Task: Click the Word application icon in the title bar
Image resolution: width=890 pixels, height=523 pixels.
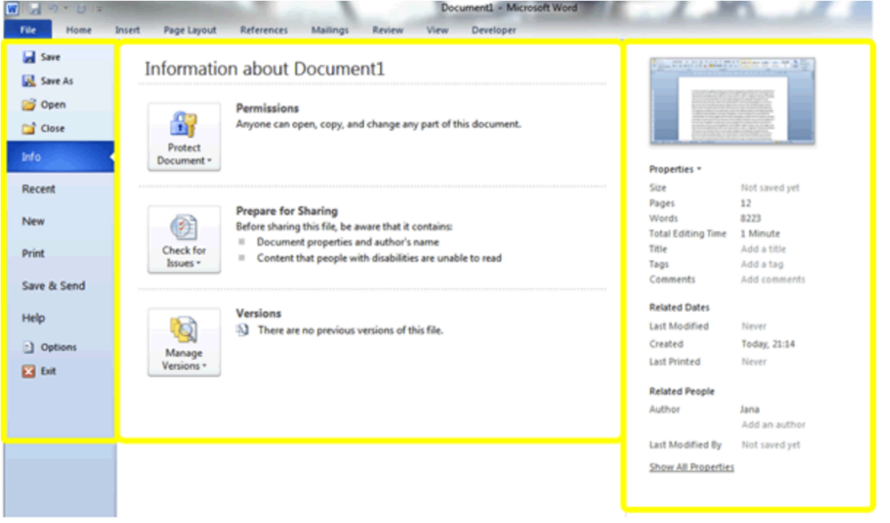Action: coord(12,9)
